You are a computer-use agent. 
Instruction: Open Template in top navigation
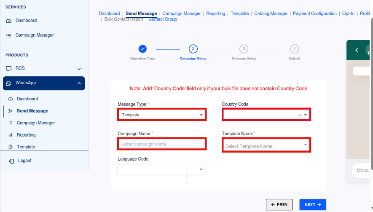[x=239, y=13]
